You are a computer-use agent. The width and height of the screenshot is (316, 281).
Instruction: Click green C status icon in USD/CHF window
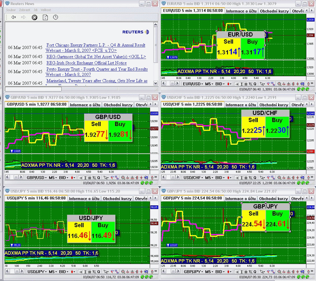pos(307,183)
